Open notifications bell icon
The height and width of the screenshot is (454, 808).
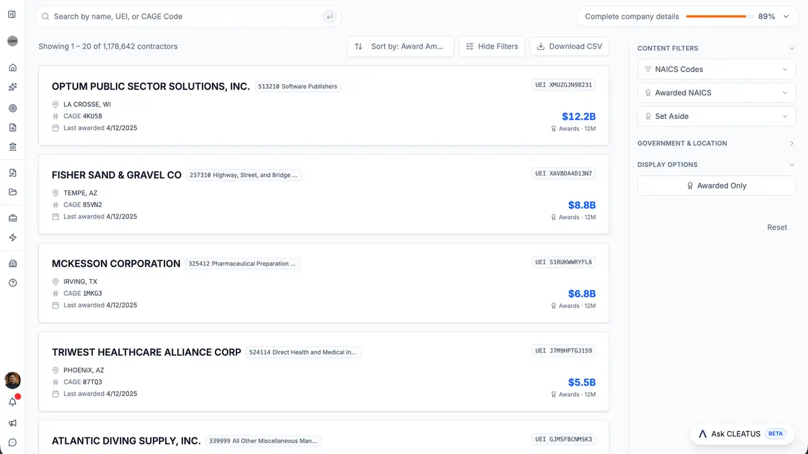pos(12,402)
